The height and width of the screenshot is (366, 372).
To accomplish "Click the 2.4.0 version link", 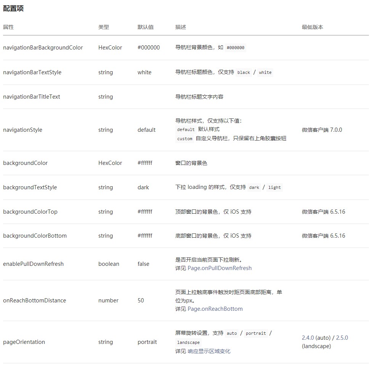I will tap(308, 338).
